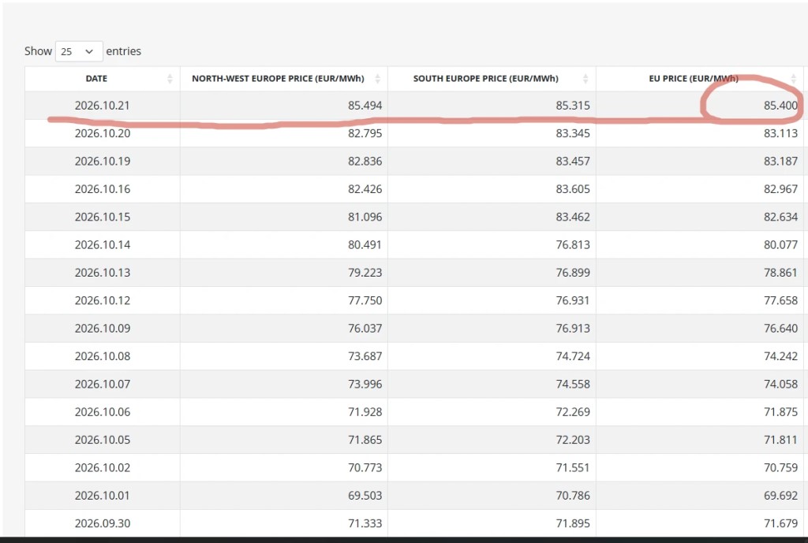Viewport: 808px width, 543px height.
Task: Click South Europe price 85.315
Action: (573, 106)
